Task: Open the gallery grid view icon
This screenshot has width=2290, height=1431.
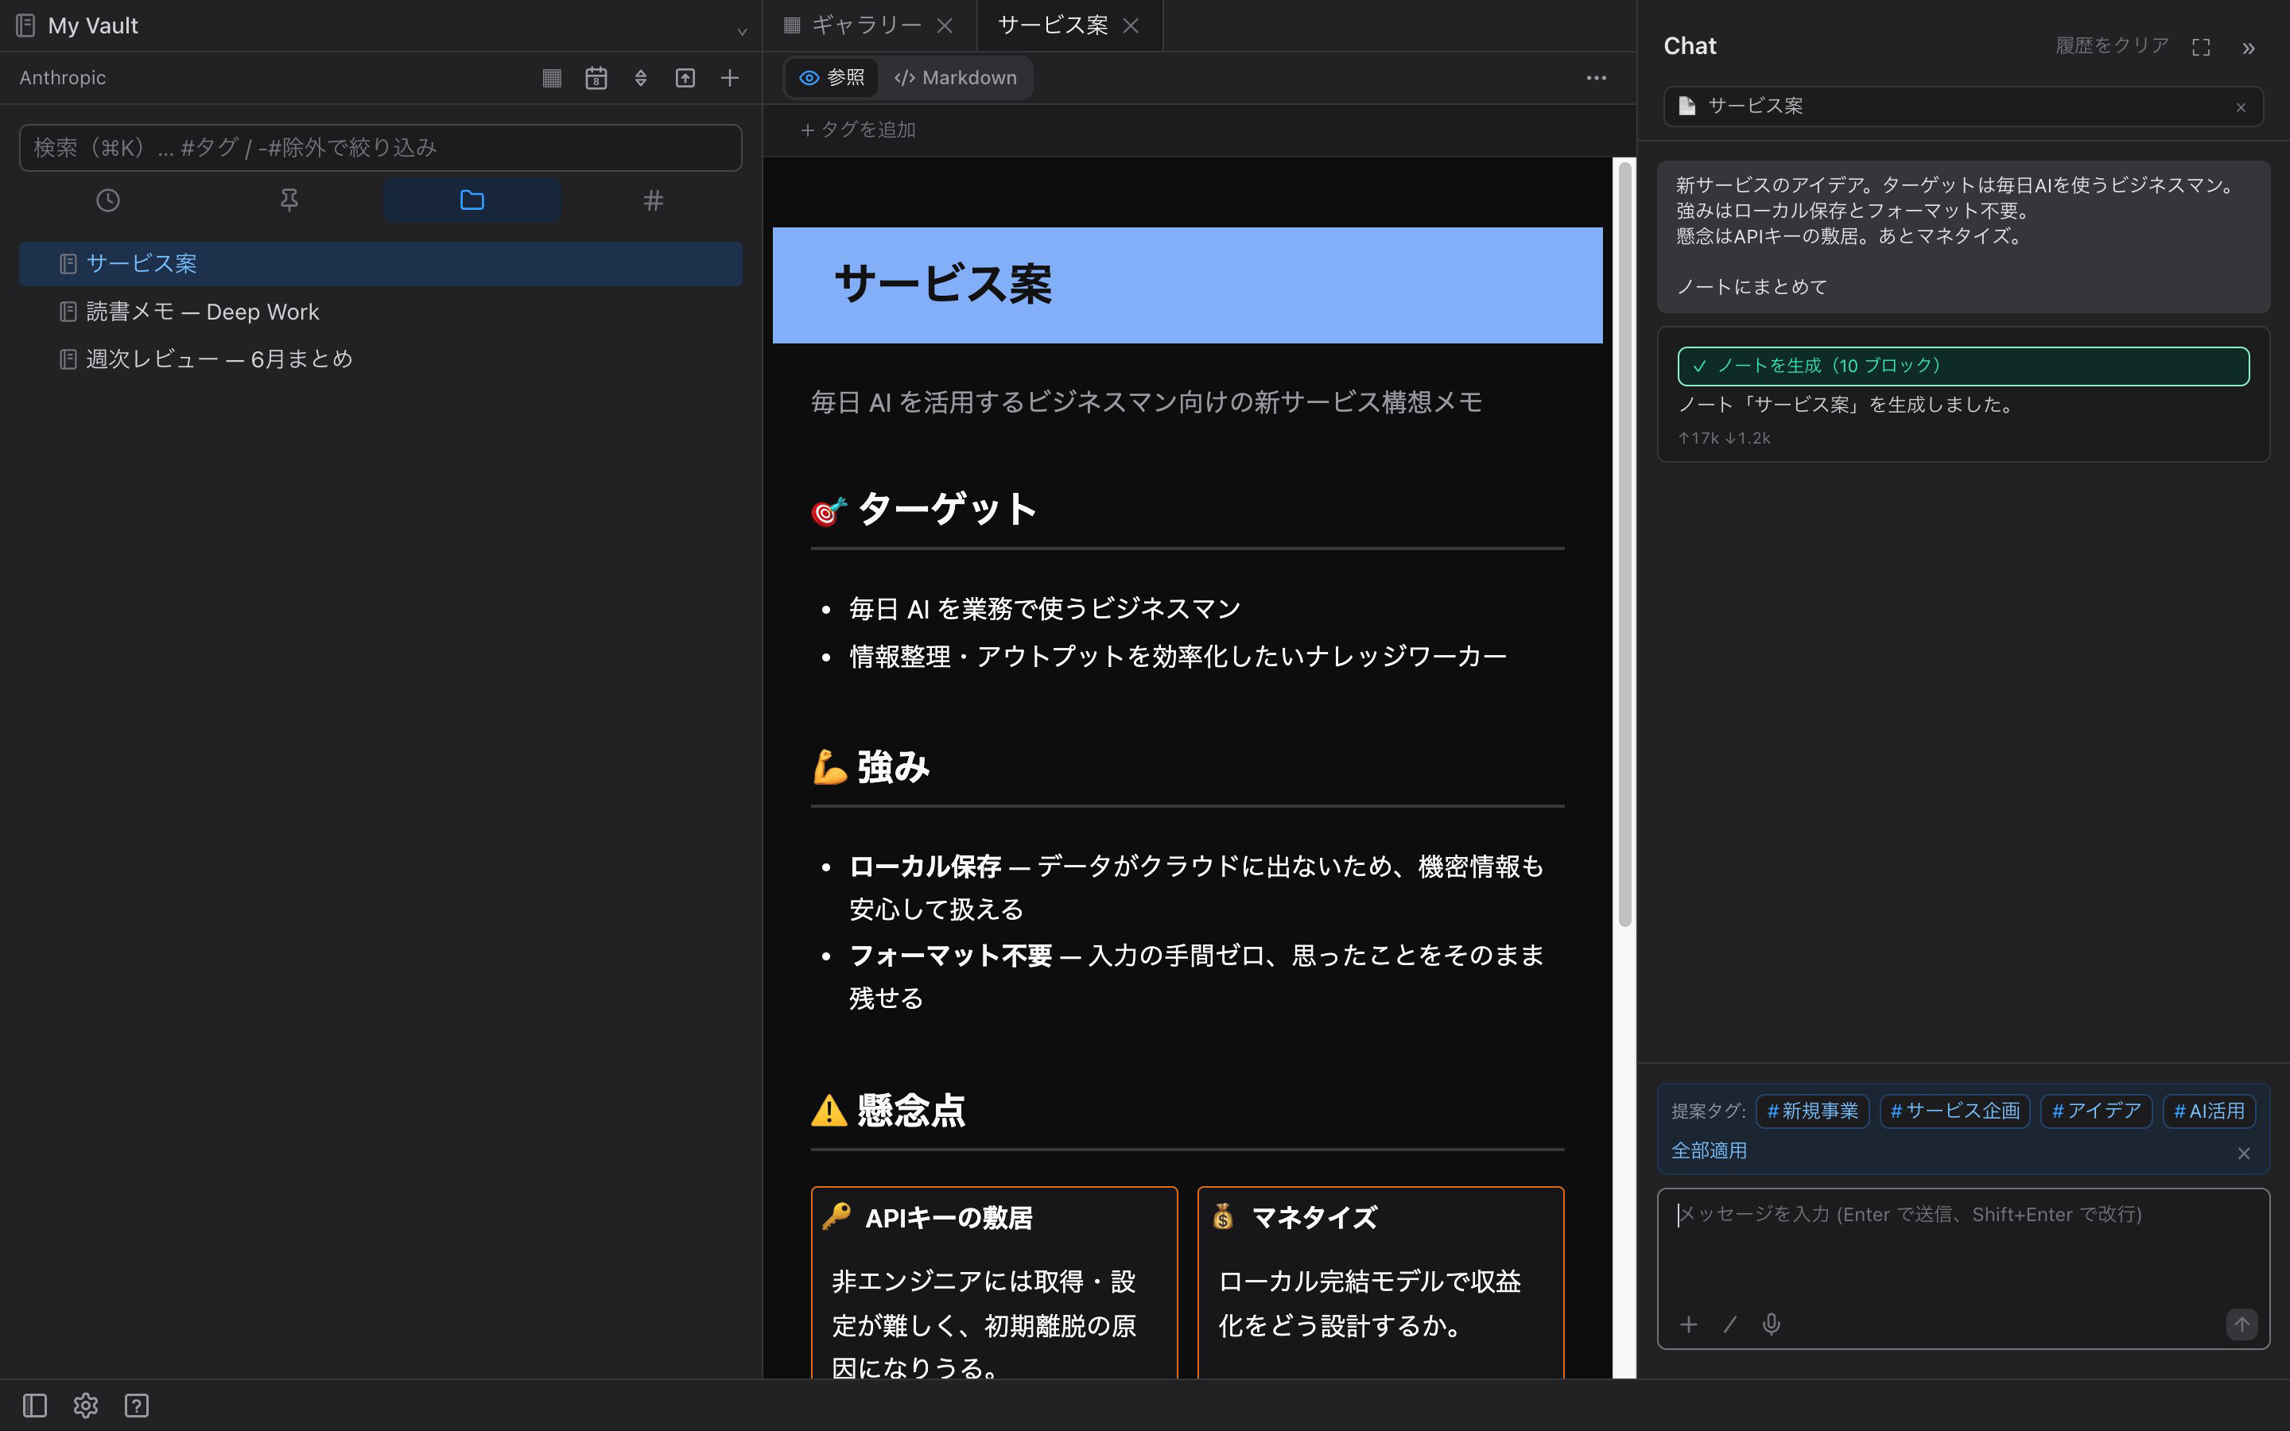Action: click(552, 78)
